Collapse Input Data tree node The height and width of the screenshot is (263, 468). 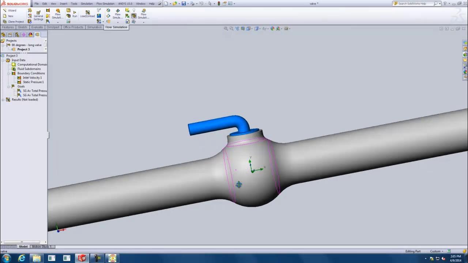(3, 60)
